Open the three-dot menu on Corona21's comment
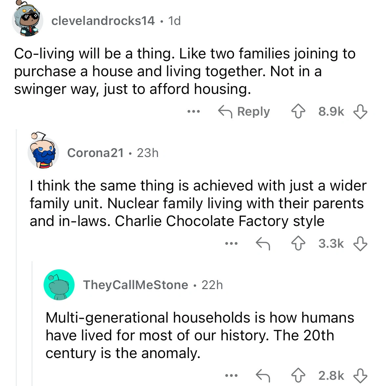384x386 pixels. (x=231, y=244)
